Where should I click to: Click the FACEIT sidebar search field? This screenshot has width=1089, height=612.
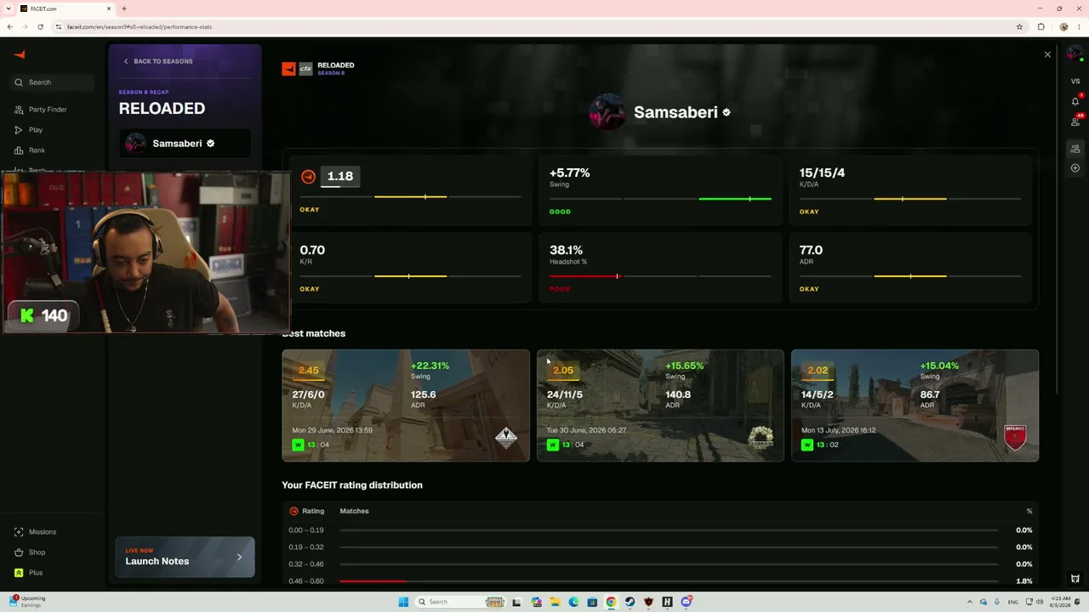[x=53, y=82]
